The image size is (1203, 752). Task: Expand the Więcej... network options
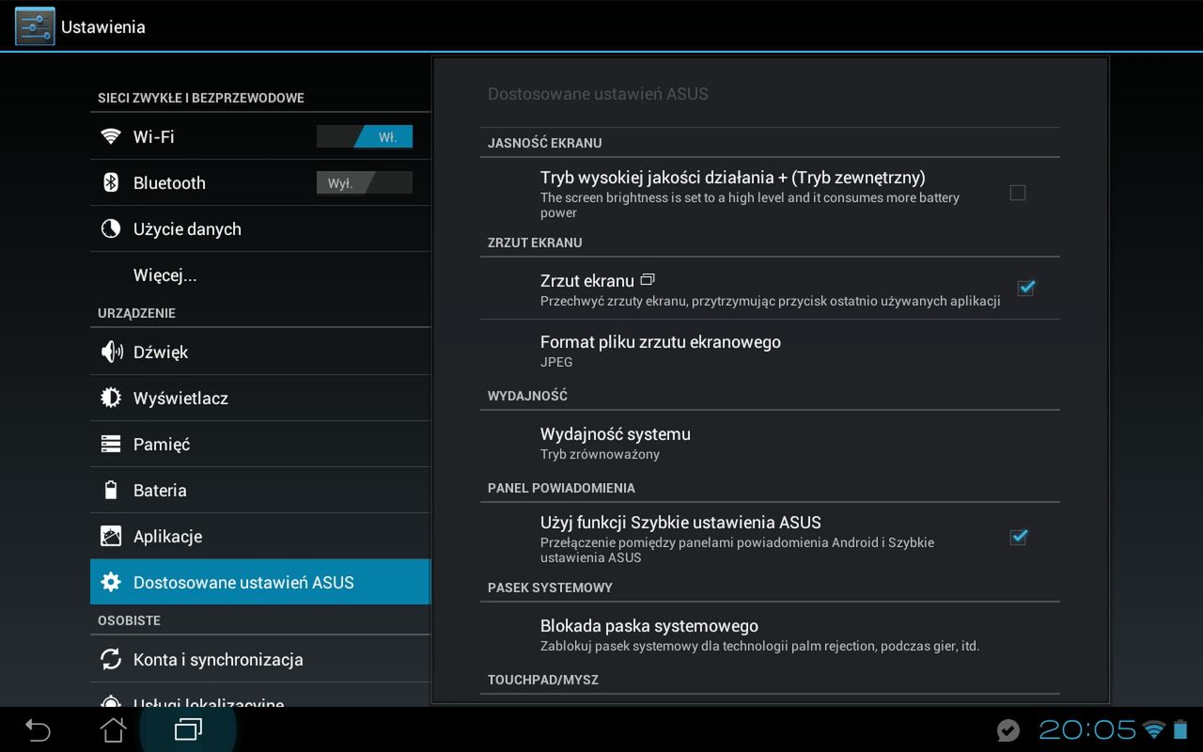click(165, 275)
